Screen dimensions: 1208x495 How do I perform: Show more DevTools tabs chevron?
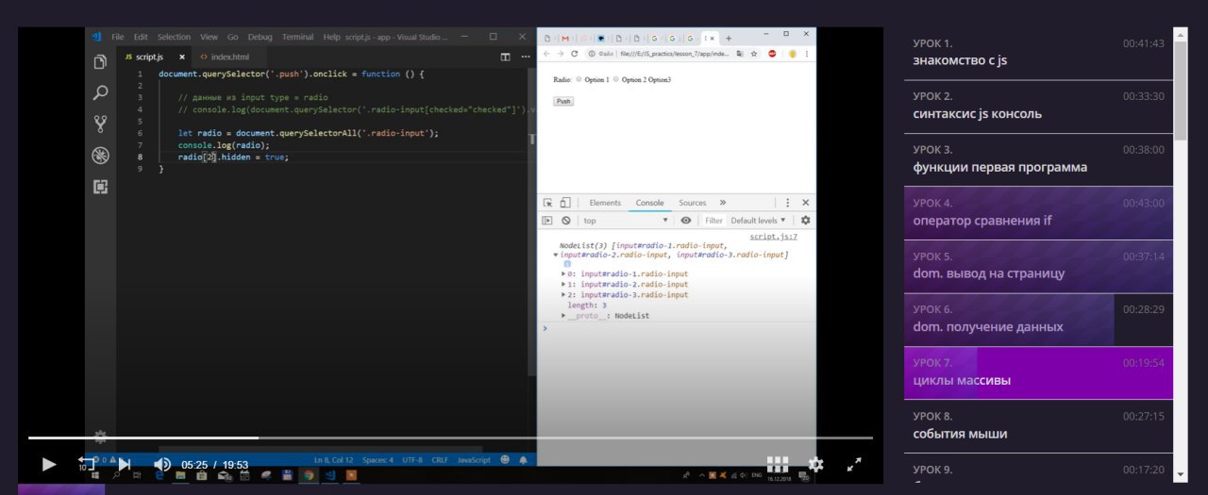coord(723,203)
